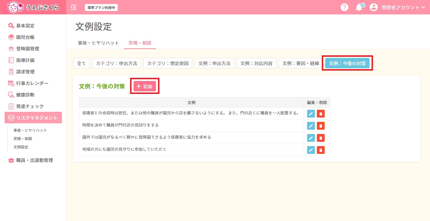
Task: Click the 行事カレンダー calendar icon
Action: [11, 83]
